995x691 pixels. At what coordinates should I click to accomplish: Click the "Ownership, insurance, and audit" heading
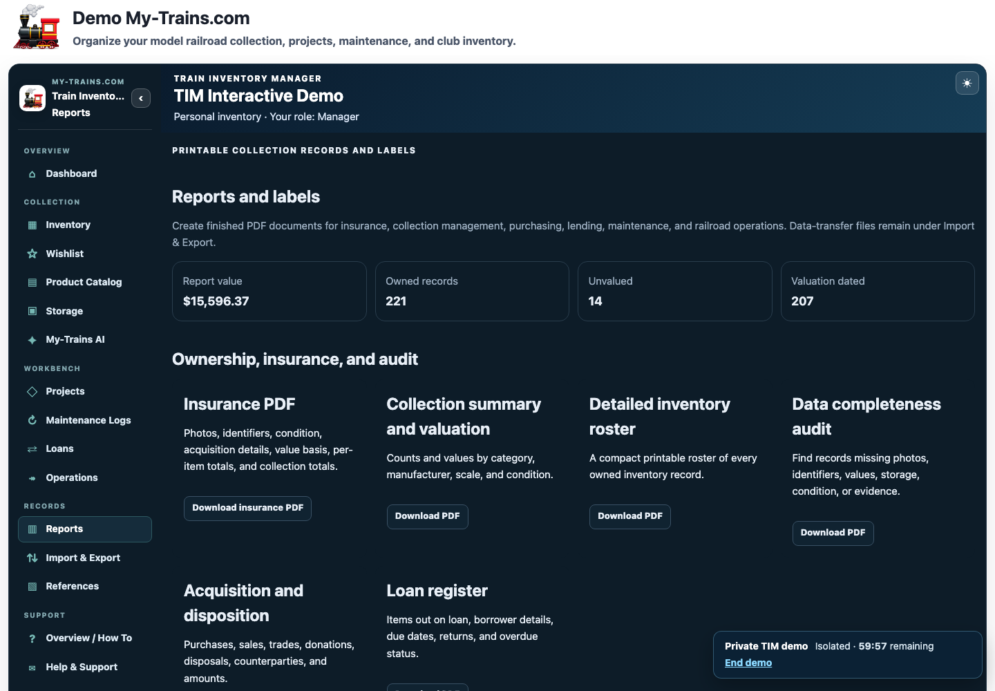point(295,359)
